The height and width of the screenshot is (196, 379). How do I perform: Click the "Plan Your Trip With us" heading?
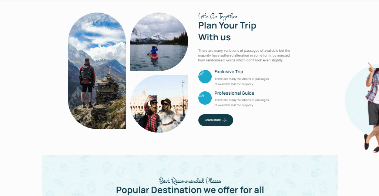227,31
